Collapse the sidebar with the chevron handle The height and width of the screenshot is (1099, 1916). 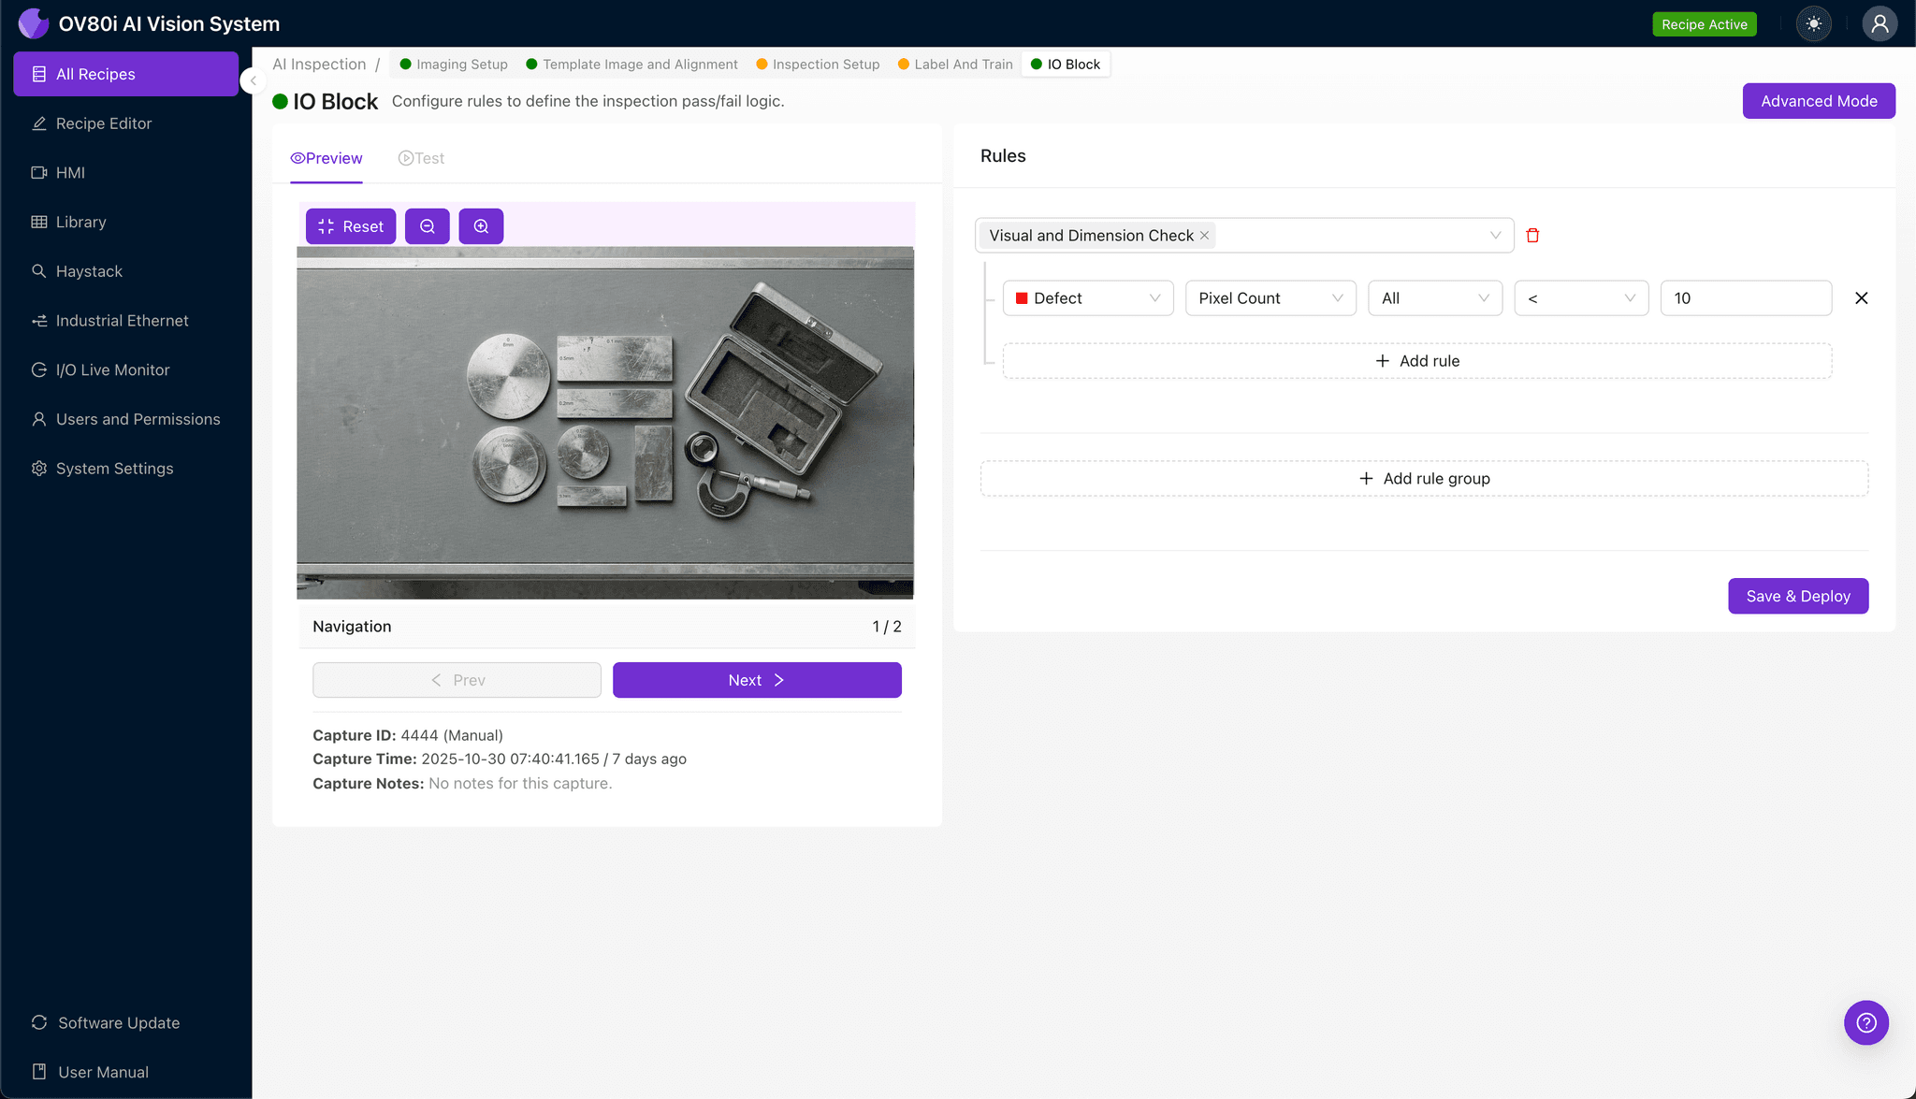(x=253, y=80)
